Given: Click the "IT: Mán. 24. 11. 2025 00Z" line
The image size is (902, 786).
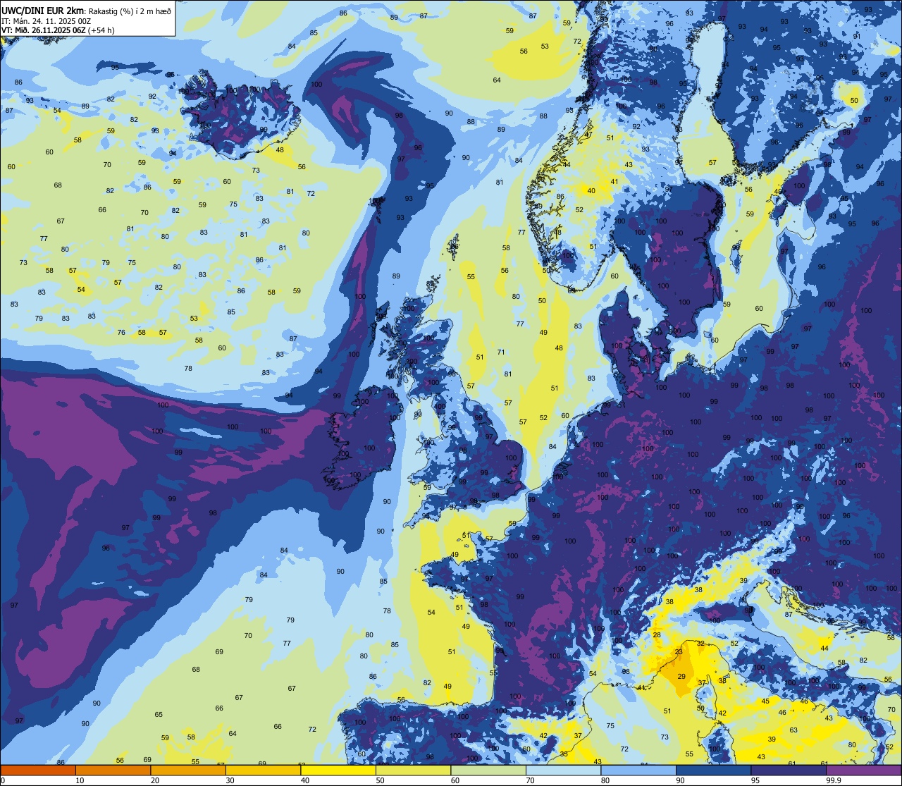Looking at the screenshot, I should (x=47, y=20).
